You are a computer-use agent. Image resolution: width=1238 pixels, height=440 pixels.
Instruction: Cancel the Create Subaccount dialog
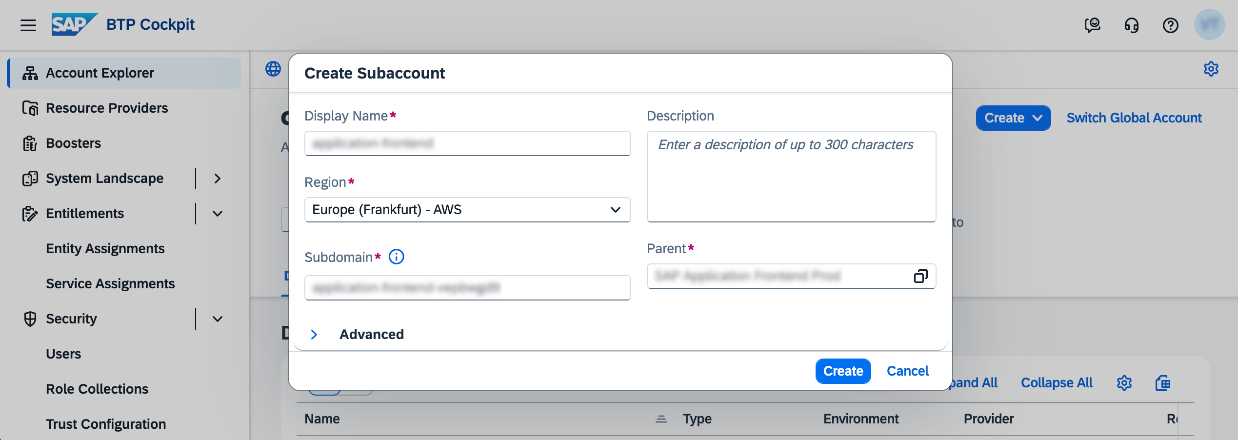907,371
